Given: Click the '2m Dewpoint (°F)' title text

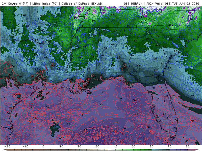Looking at the screenshot, I should [x=15, y=4].
